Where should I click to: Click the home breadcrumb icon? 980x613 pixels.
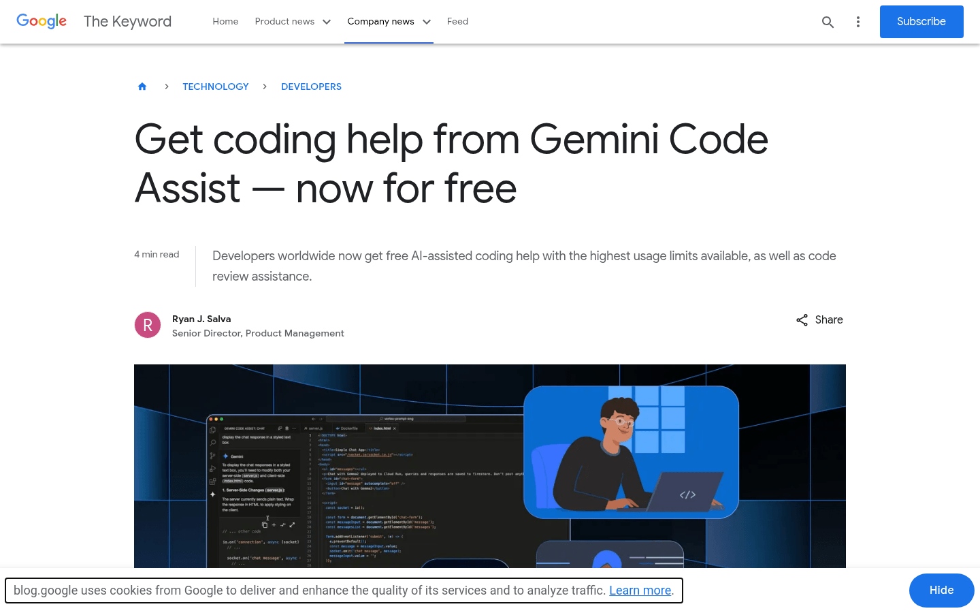coord(142,87)
